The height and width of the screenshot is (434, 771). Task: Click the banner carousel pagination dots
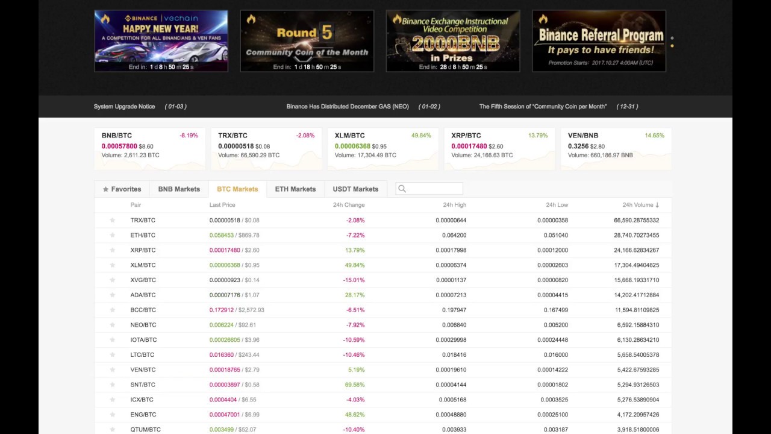(672, 41)
